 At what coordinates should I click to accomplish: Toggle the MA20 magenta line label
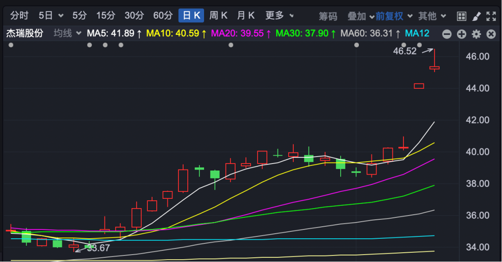point(237,33)
